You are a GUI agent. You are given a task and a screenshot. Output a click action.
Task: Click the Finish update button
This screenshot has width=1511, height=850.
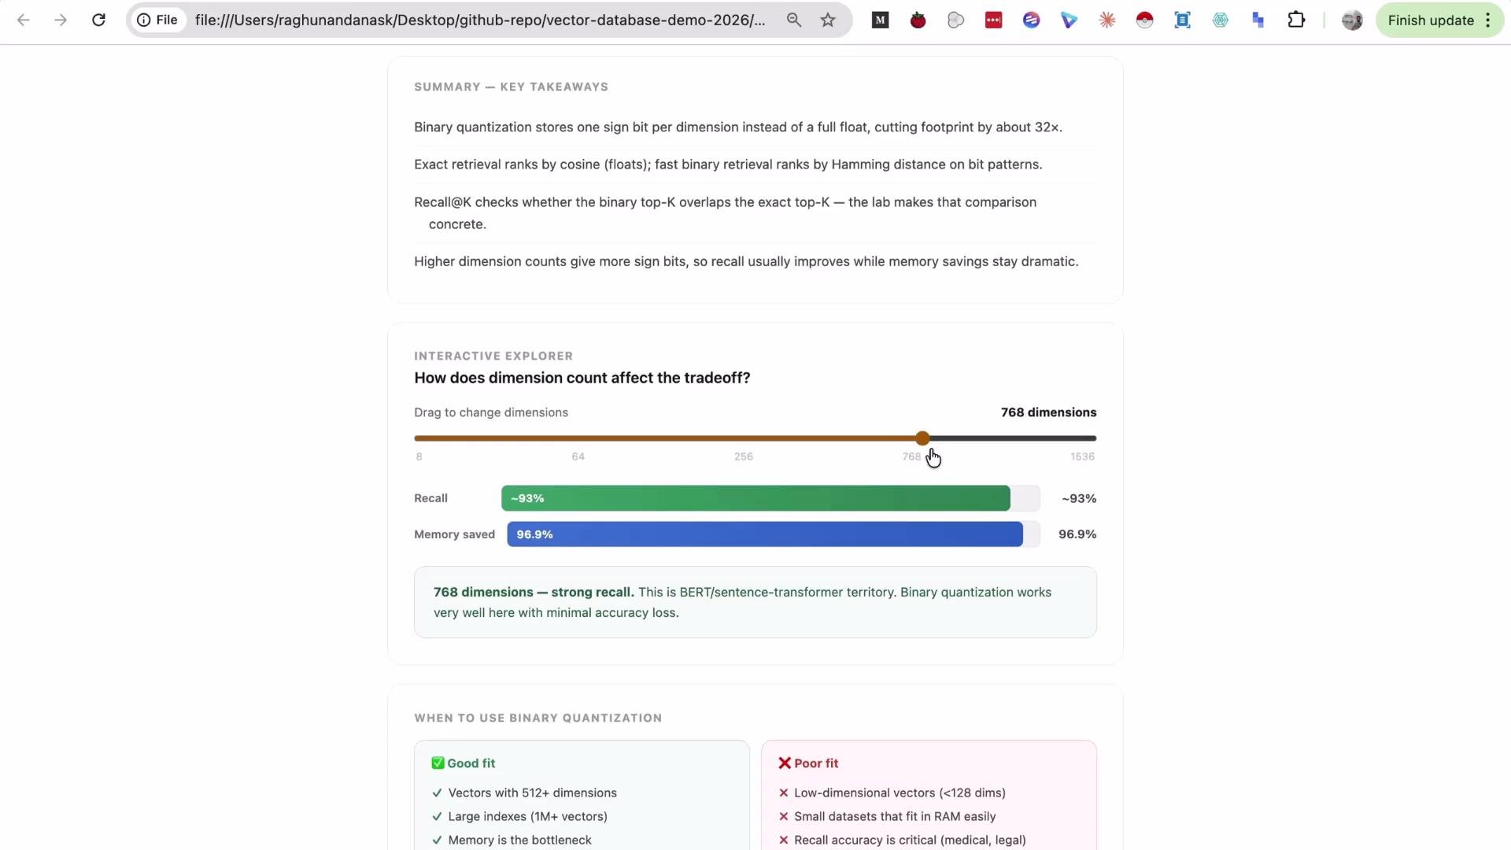[1431, 20]
